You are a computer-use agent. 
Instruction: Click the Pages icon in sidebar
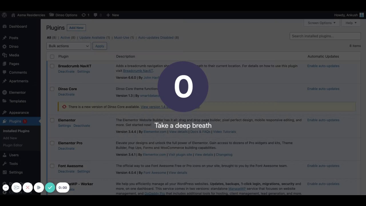(5, 64)
